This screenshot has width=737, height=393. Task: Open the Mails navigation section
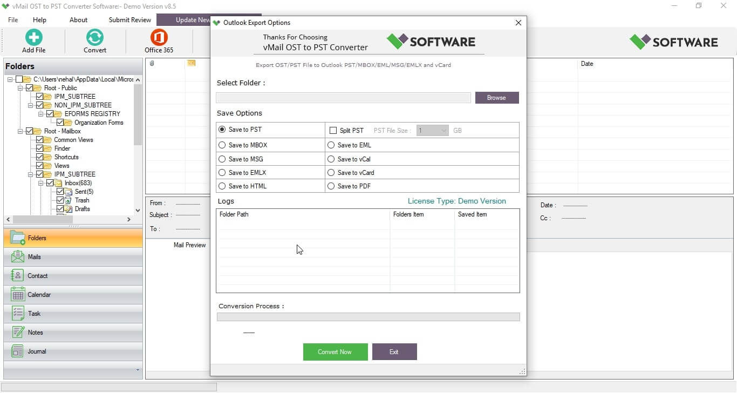73,257
